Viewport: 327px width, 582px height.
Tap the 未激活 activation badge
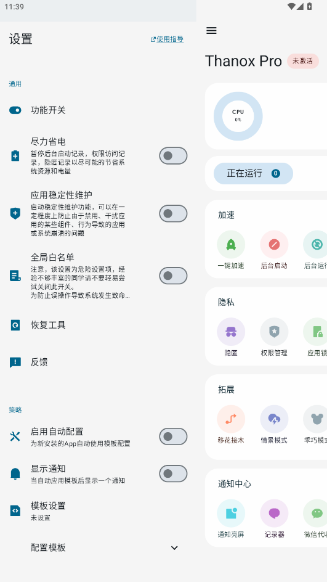point(303,61)
